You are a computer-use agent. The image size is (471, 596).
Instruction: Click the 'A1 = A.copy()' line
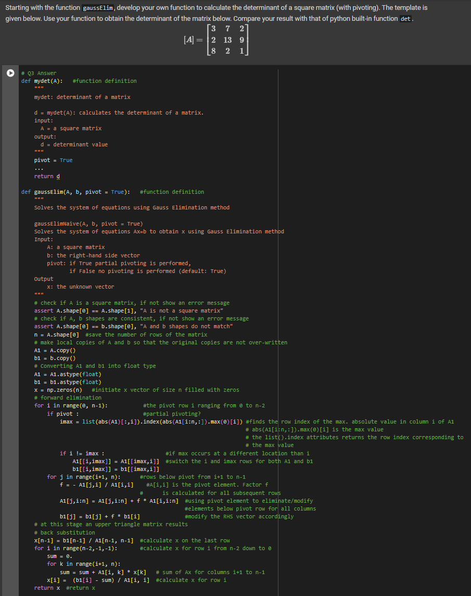coord(55,351)
